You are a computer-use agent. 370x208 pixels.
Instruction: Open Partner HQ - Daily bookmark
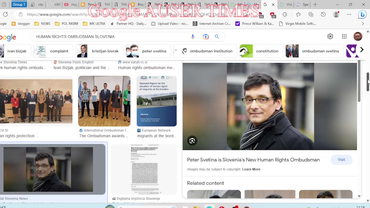click(128, 24)
